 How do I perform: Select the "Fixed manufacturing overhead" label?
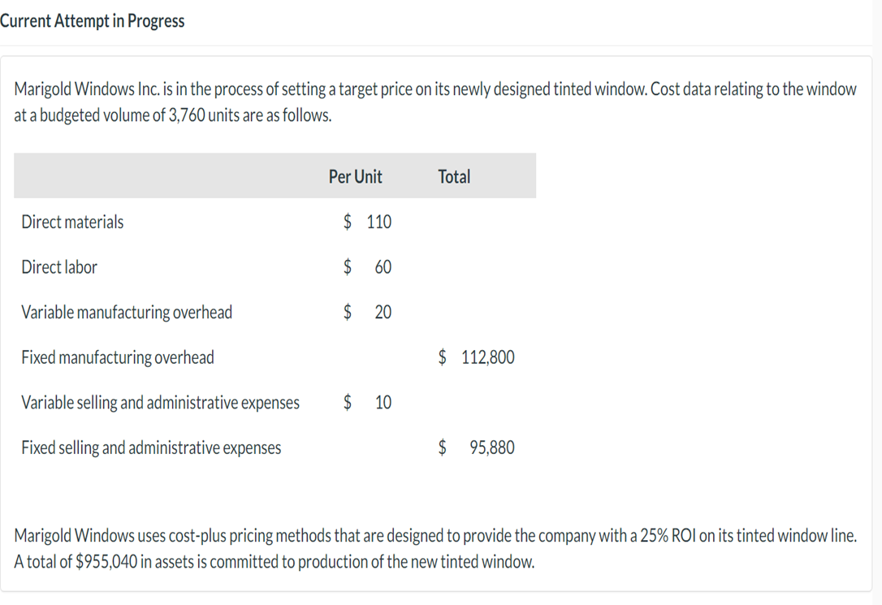coord(118,357)
